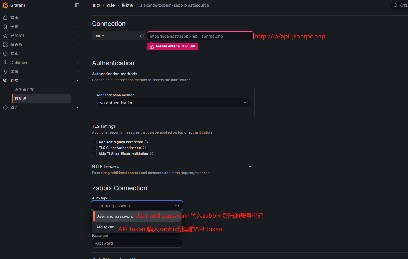
Task: Click the star icon beside 已加星标
Action: [x=5, y=36]
